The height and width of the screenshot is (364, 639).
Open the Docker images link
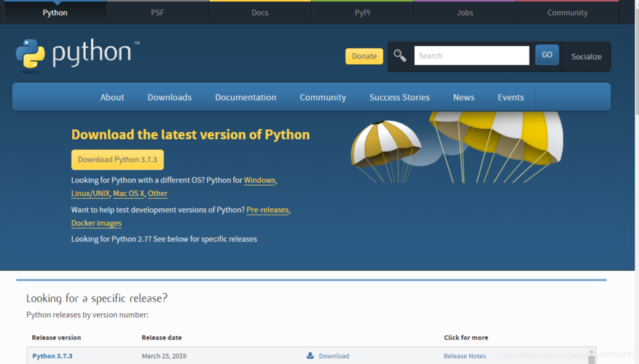tap(96, 223)
